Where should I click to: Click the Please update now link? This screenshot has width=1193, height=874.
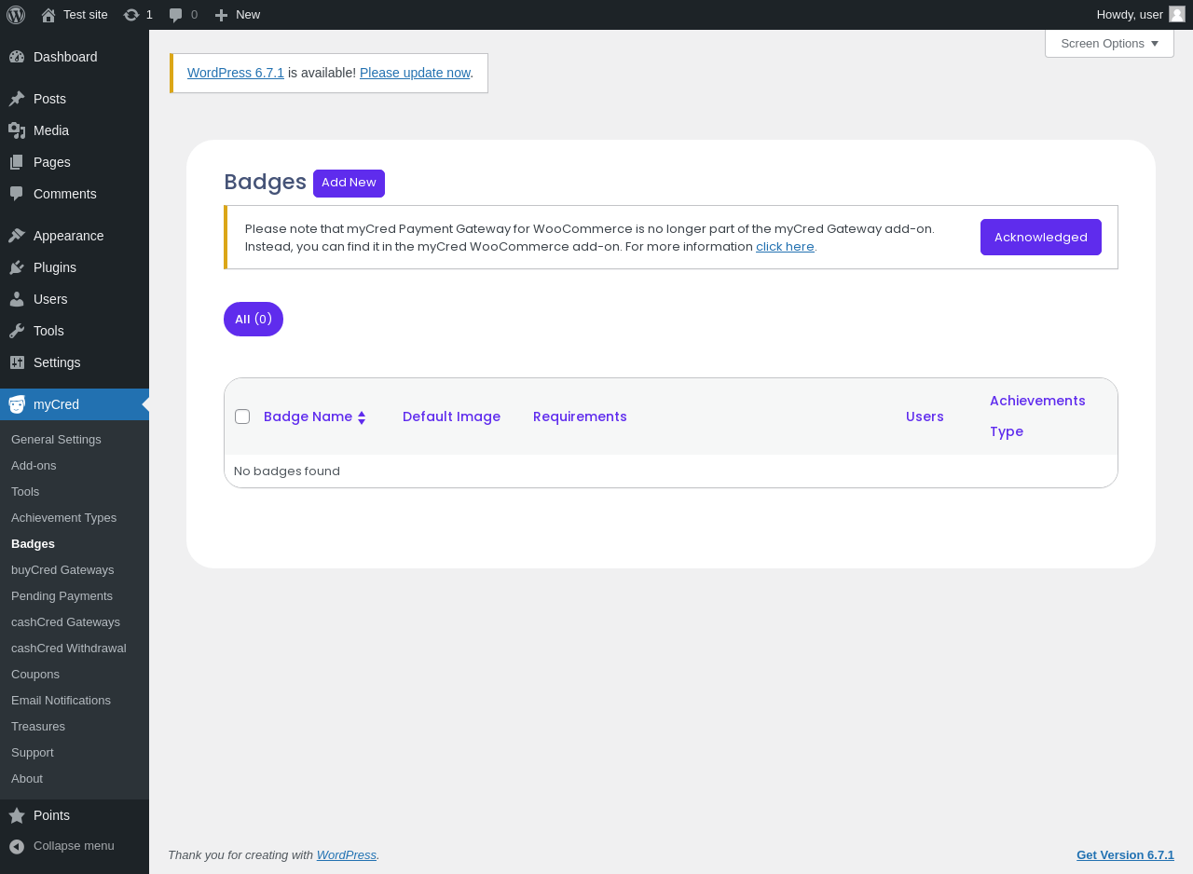click(415, 73)
